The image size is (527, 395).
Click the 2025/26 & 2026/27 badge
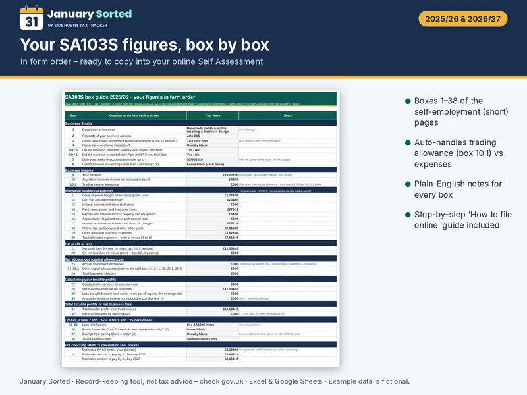[462, 19]
